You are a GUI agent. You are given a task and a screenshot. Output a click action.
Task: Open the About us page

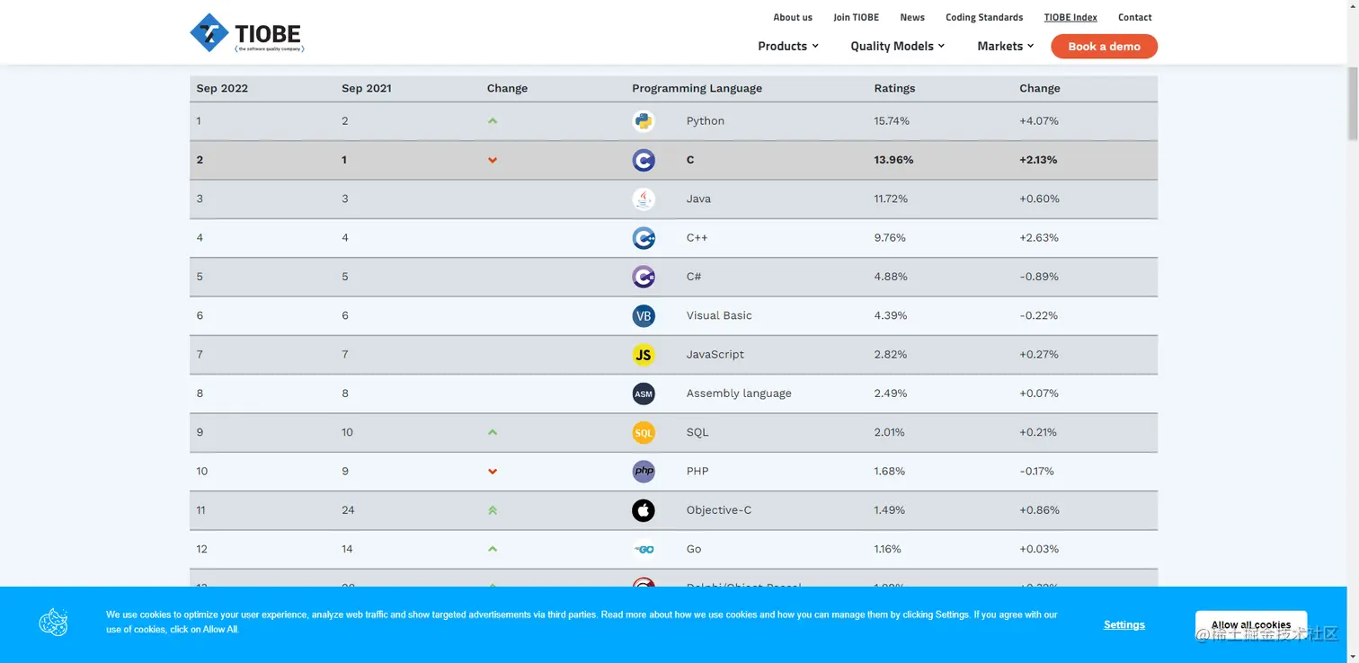793,17
